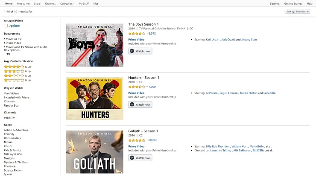Open Settings in the top bar
Viewport: 316px width, 177px height.
(275, 3)
